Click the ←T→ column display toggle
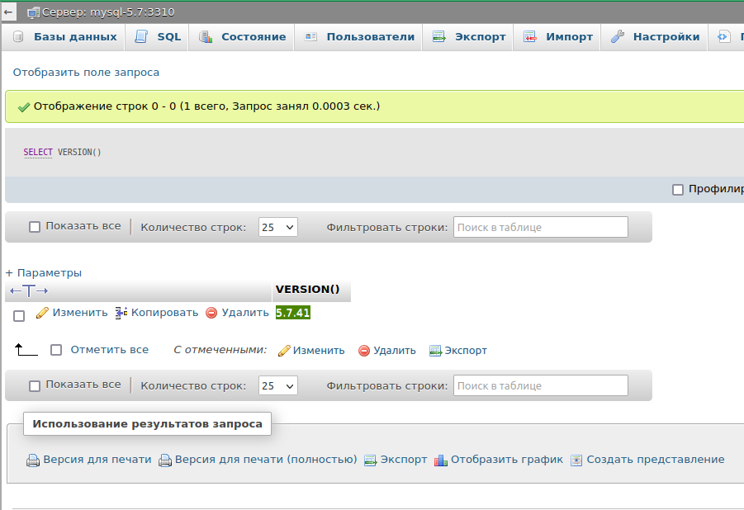 click(29, 290)
